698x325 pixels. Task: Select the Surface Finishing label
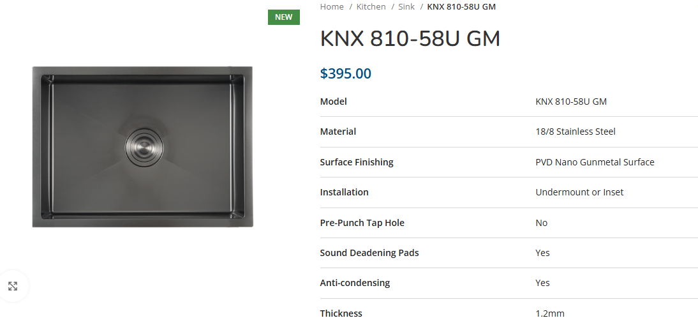tap(357, 162)
